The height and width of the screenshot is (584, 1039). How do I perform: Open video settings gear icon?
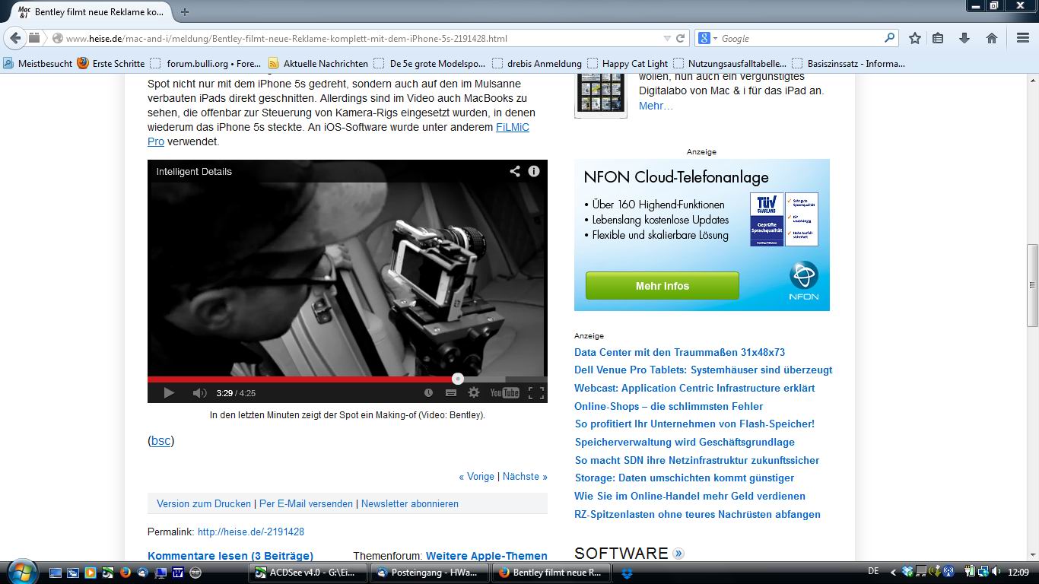474,393
